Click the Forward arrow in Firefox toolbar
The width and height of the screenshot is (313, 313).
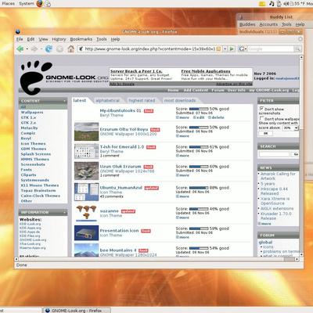pos(34,49)
